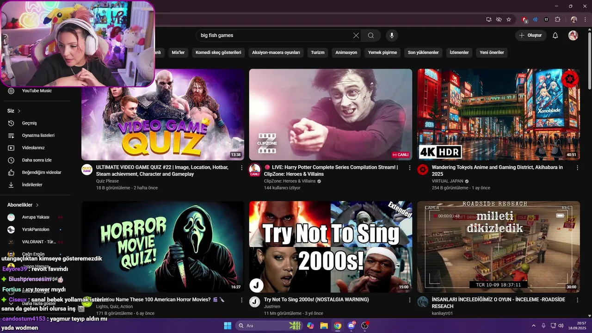
Task: Open the Video Game Quiz thumbnail
Action: (163, 115)
